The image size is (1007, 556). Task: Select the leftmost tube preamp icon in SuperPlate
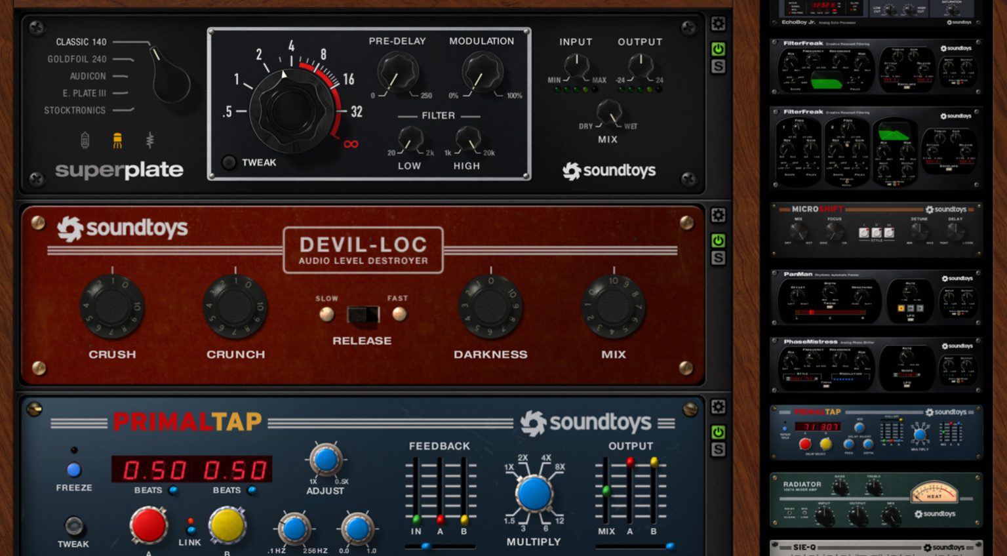tap(85, 140)
